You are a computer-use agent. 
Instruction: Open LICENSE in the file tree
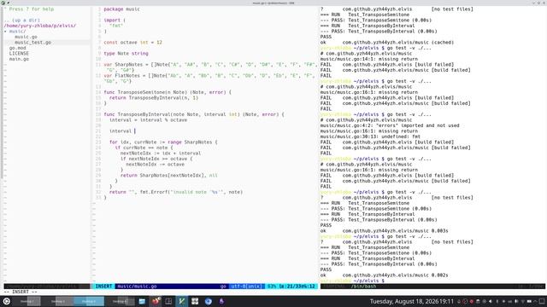pyautogui.click(x=19, y=54)
